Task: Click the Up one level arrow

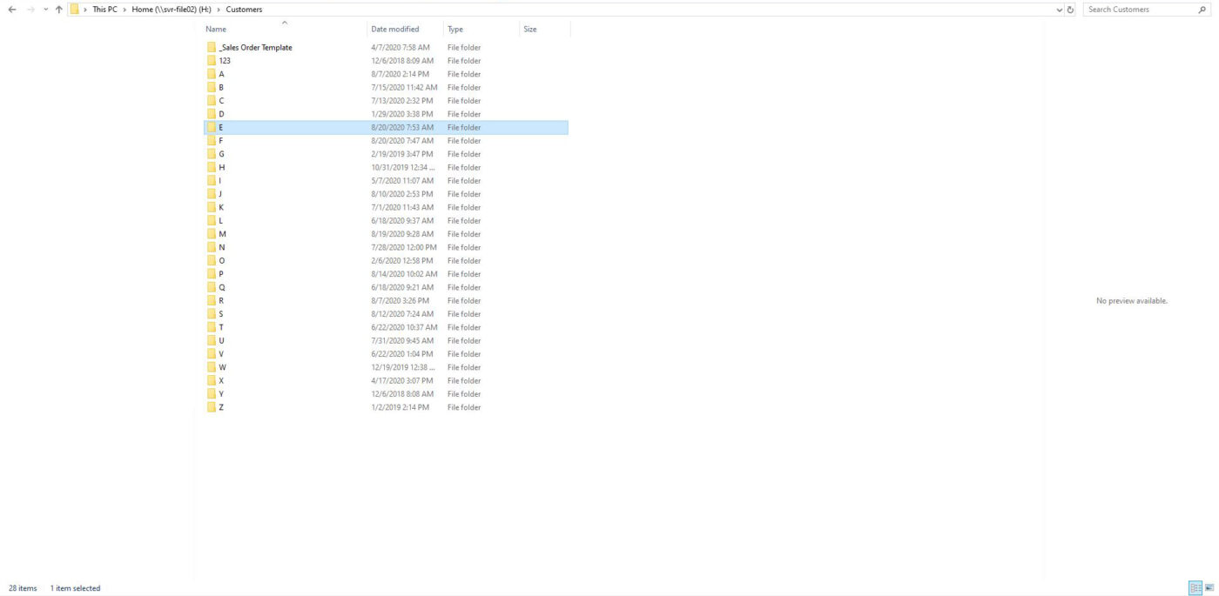Action: (58, 10)
